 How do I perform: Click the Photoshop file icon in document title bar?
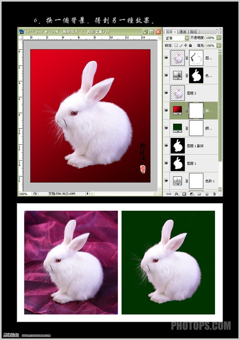coord(21,32)
